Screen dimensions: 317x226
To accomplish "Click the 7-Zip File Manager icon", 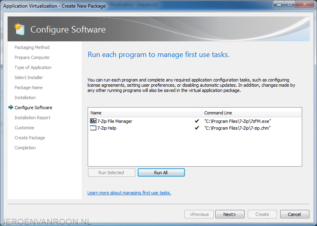I will coord(93,121).
